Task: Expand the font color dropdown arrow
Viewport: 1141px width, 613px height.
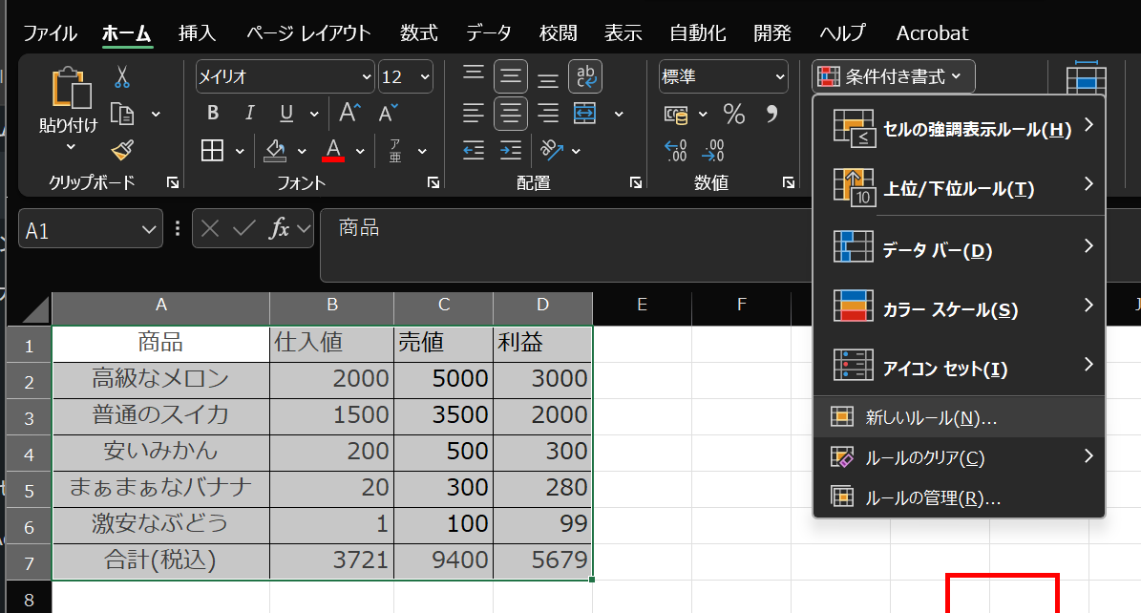Action: point(360,152)
